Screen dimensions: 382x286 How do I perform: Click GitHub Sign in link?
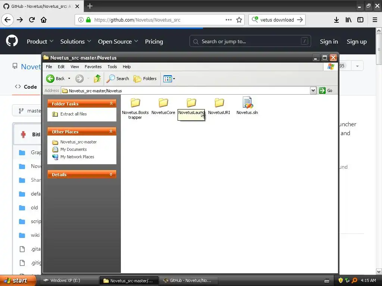coord(329,42)
